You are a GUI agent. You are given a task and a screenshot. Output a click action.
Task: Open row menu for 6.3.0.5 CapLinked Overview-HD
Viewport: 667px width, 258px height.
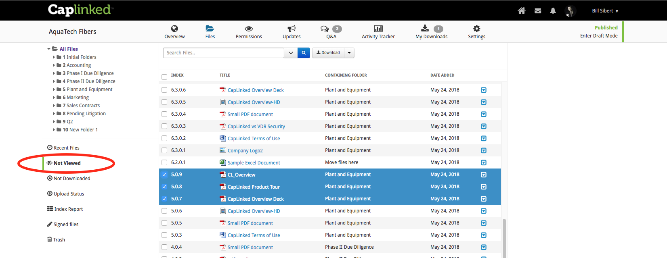pyautogui.click(x=484, y=102)
